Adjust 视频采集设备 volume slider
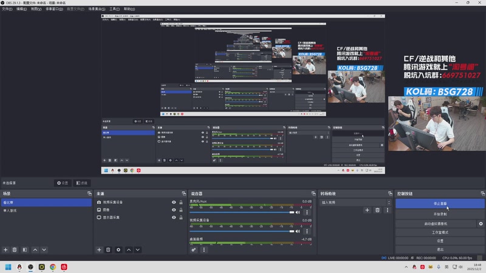486x273 pixels. (x=242, y=231)
